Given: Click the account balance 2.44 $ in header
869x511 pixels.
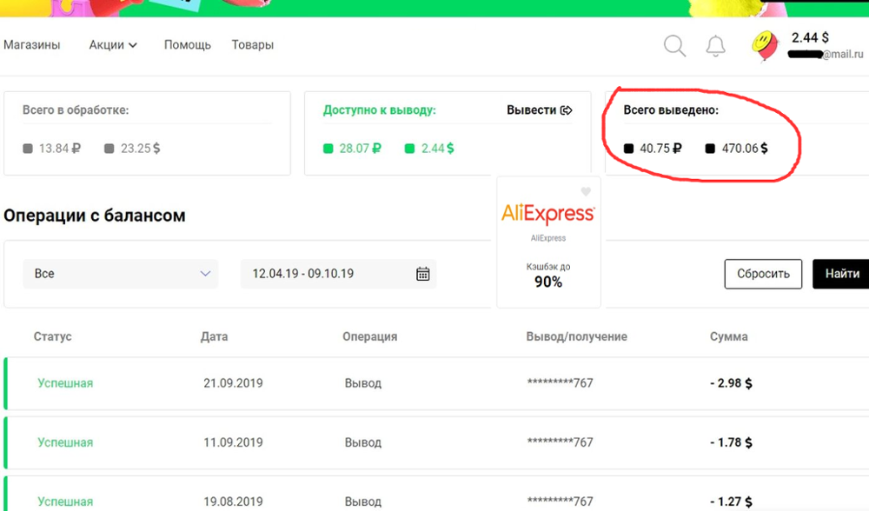Looking at the screenshot, I should point(810,37).
